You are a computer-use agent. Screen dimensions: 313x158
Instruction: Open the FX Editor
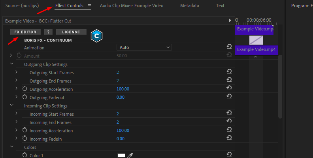pos(25,32)
